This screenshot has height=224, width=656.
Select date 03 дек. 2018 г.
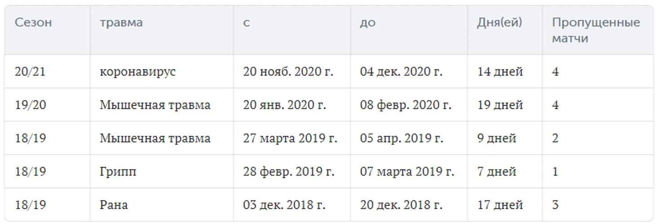coord(284,205)
